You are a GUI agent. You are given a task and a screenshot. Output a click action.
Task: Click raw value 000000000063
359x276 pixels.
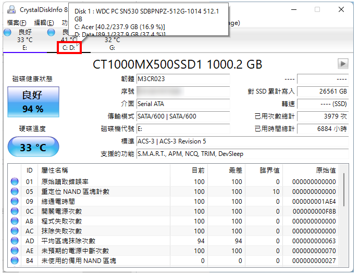[314, 241]
